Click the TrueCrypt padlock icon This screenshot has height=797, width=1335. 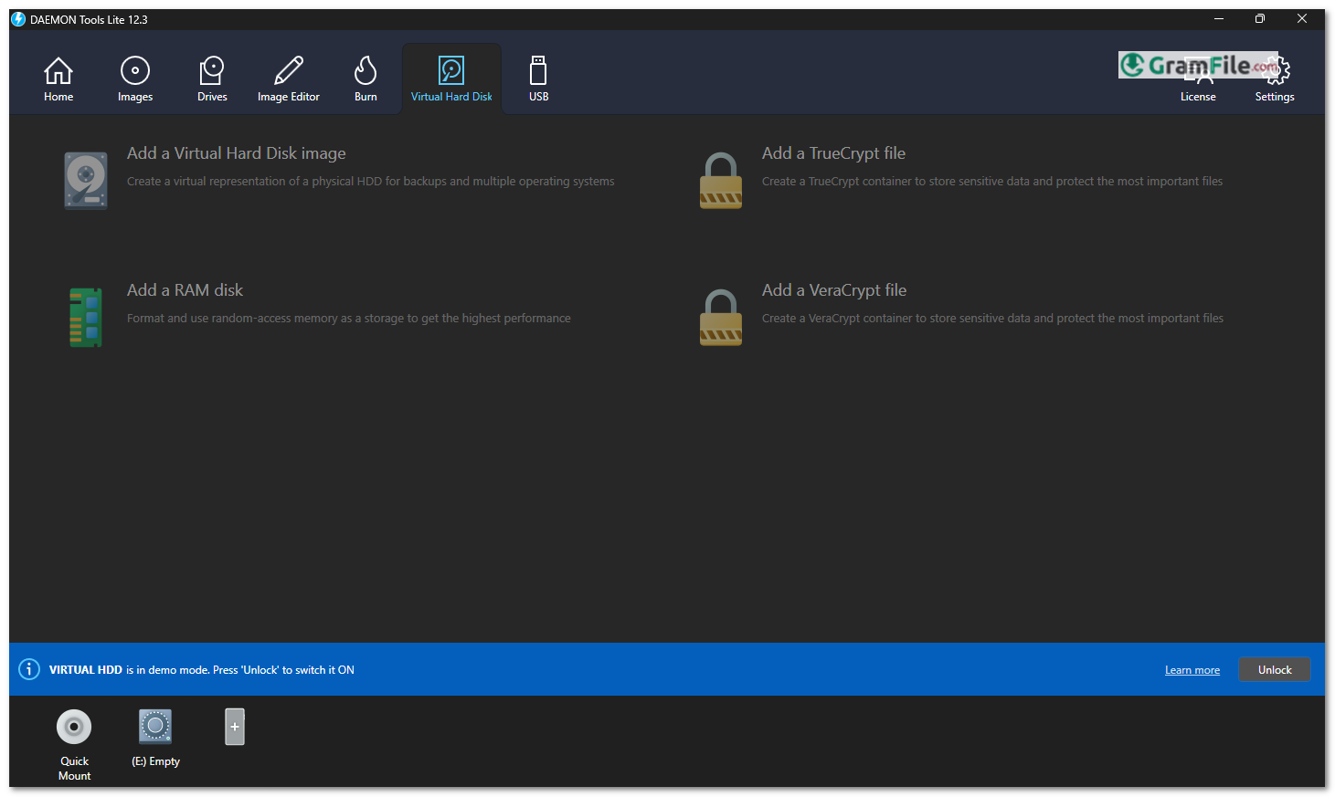coord(721,180)
